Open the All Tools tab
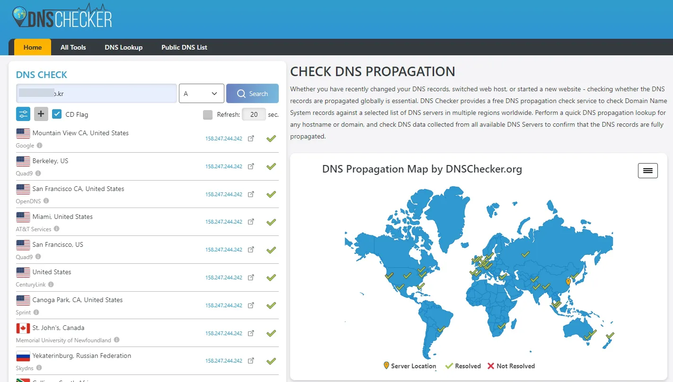The image size is (673, 382). (x=73, y=47)
